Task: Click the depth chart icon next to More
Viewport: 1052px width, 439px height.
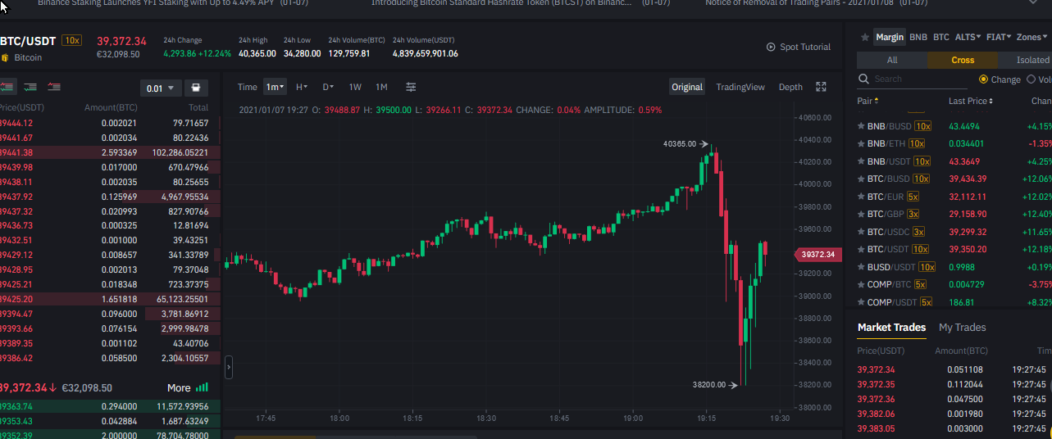Action: pyautogui.click(x=202, y=387)
